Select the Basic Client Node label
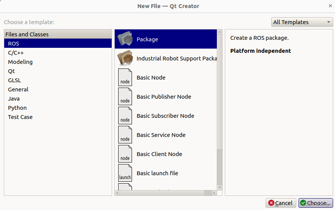Image resolution: width=335 pixels, height=210 pixels. [159, 154]
